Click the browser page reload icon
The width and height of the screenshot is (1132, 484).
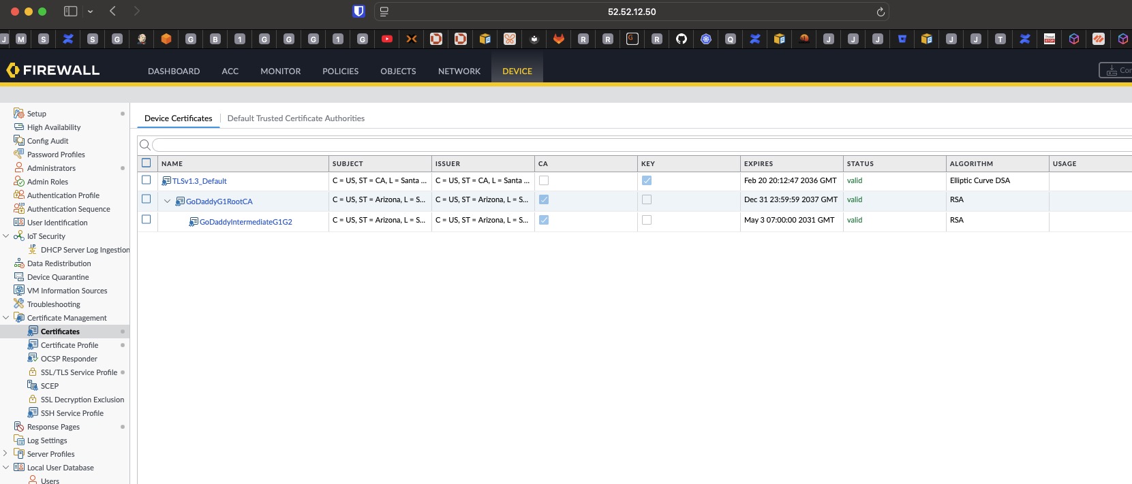point(881,12)
